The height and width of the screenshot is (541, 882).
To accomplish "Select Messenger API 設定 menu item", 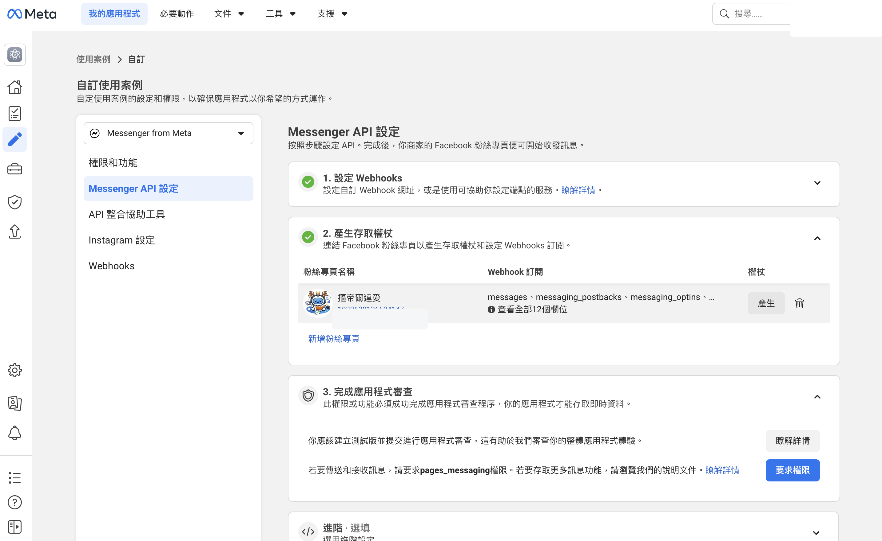I will pyautogui.click(x=169, y=189).
